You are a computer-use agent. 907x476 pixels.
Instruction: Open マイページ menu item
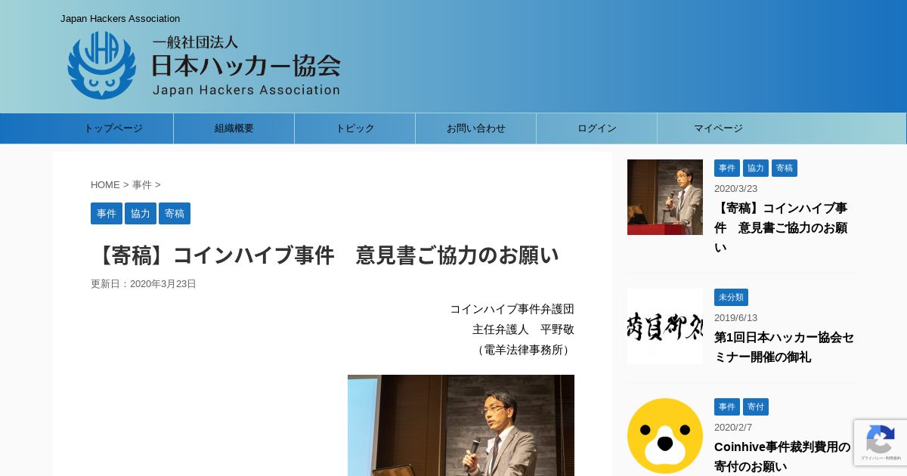718,128
